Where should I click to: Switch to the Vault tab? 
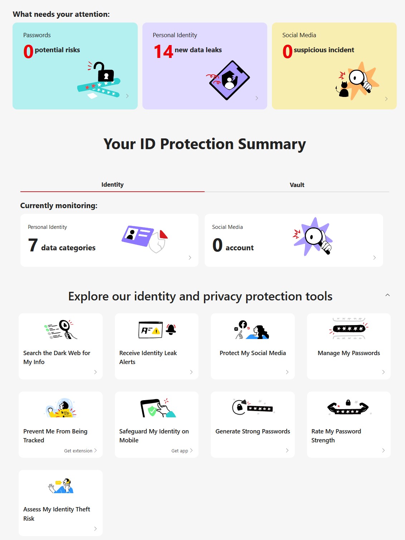297,185
